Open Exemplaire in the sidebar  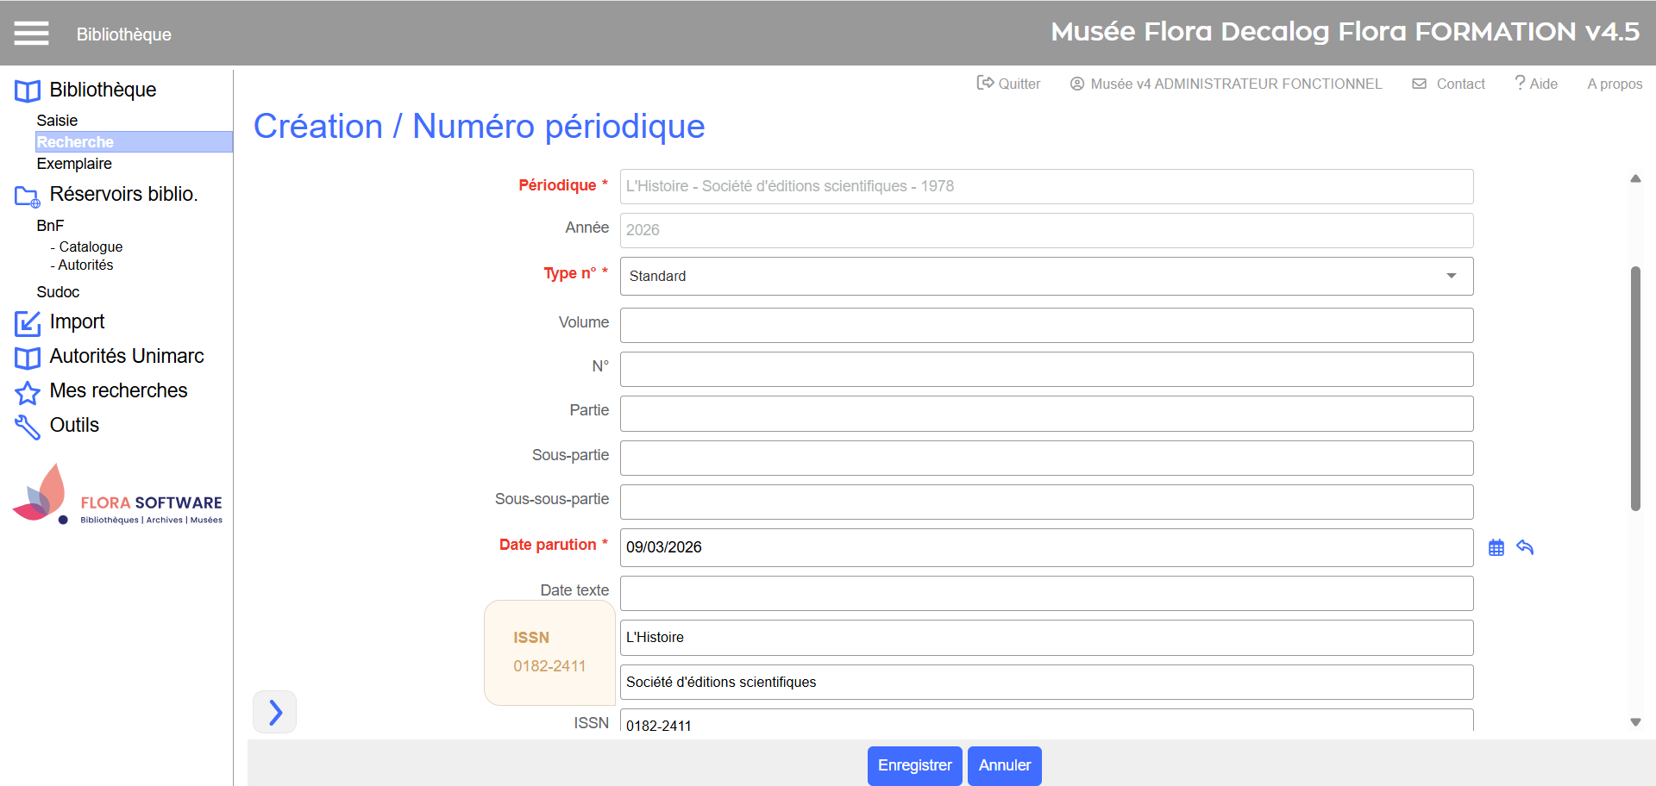74,164
